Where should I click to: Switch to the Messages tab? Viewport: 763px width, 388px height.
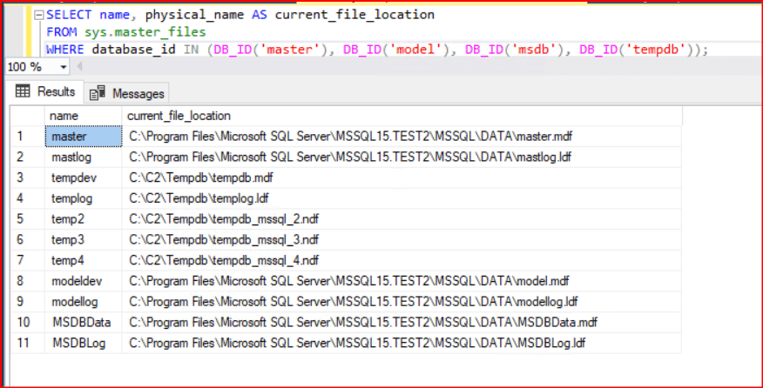pyautogui.click(x=128, y=92)
